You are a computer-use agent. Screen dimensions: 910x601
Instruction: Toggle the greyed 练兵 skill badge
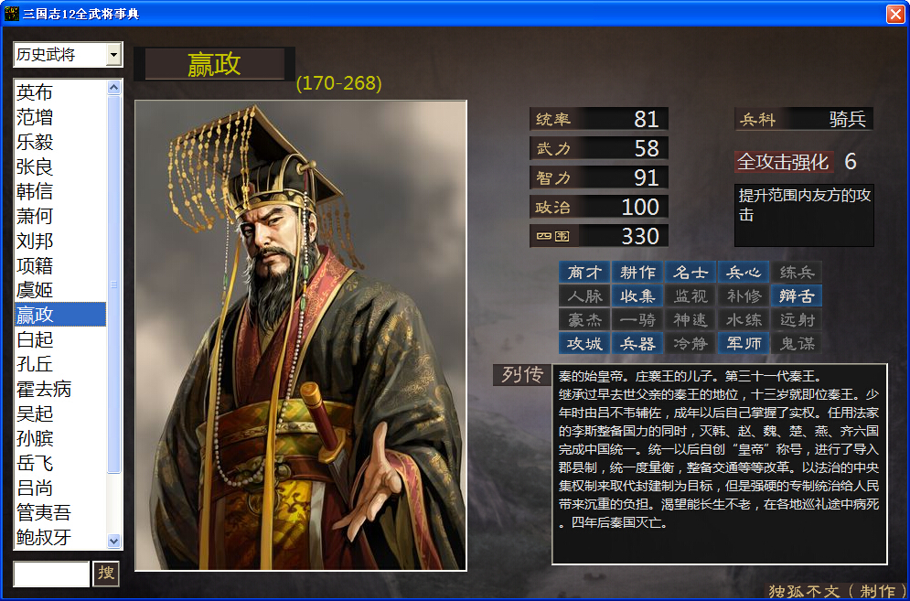pos(797,273)
